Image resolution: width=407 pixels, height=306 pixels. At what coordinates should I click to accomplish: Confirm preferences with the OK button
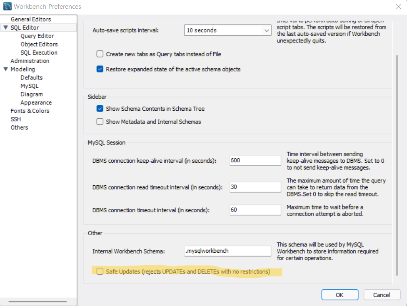tap(340, 295)
